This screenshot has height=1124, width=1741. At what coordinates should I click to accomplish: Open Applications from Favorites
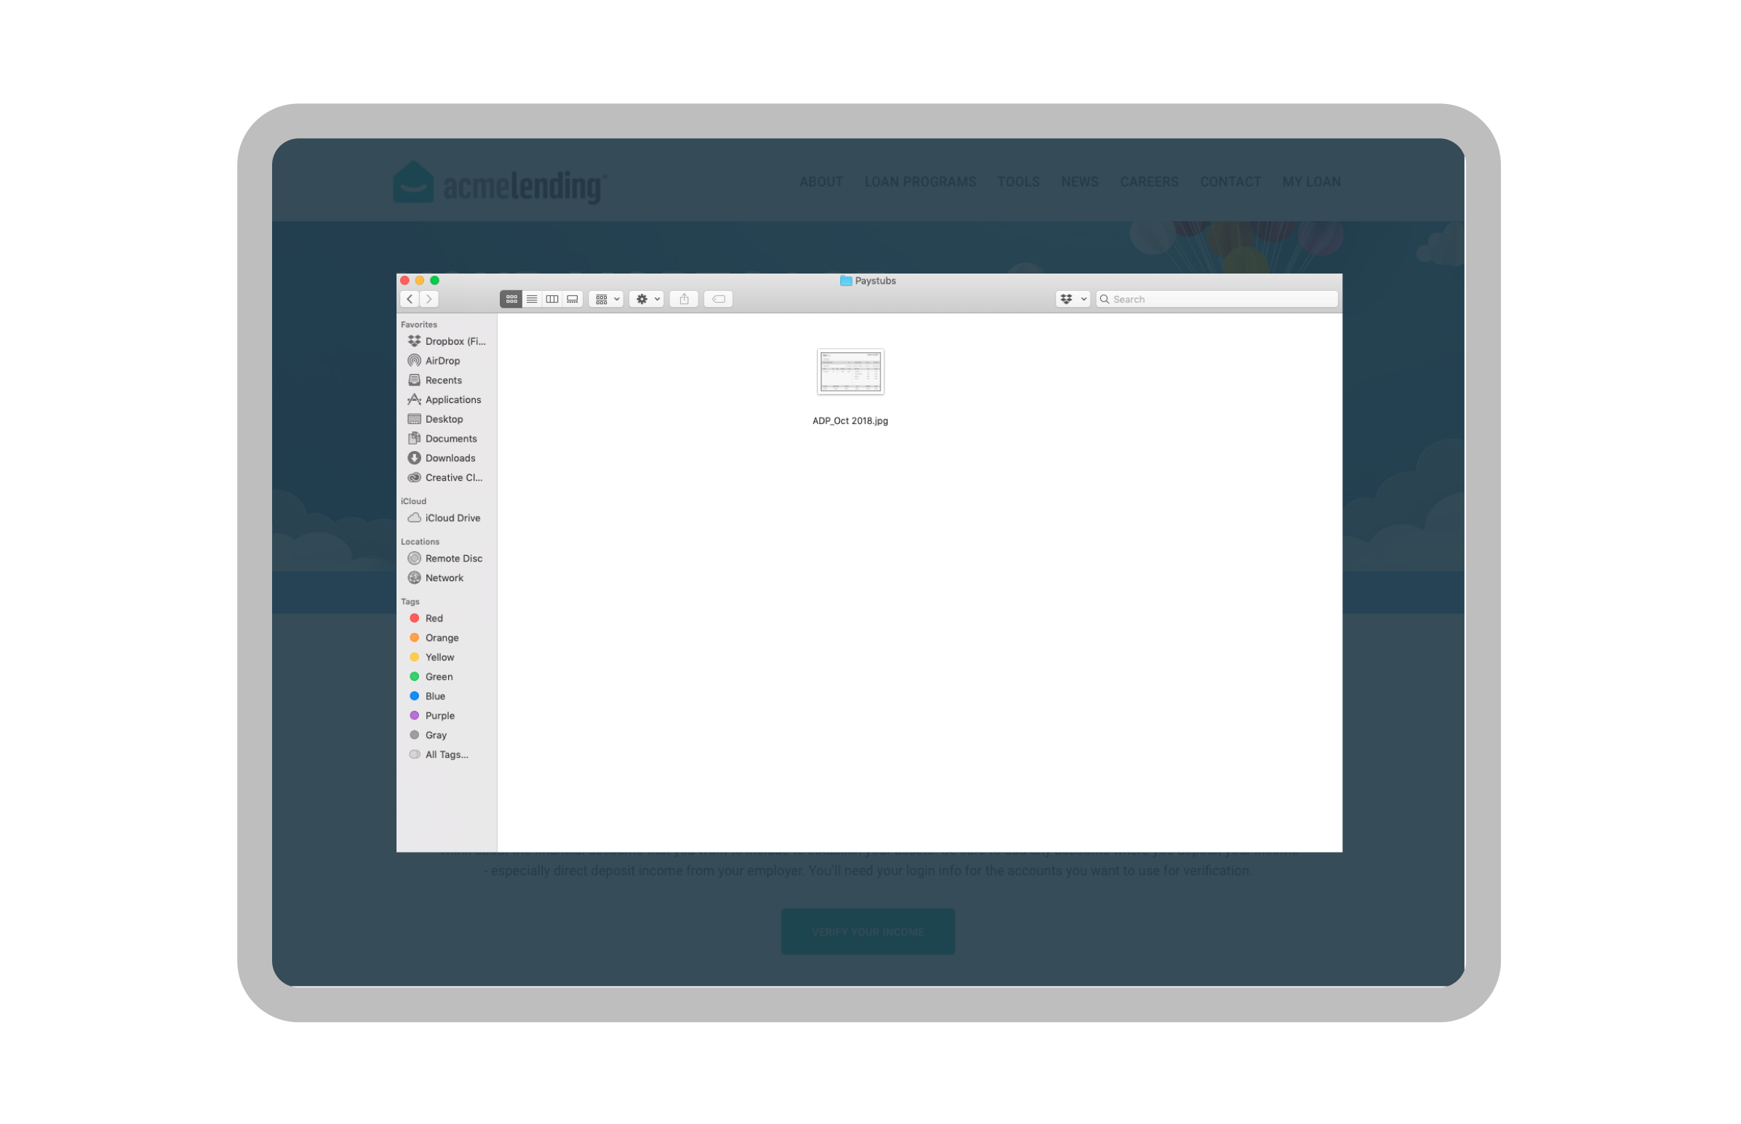pyautogui.click(x=453, y=400)
